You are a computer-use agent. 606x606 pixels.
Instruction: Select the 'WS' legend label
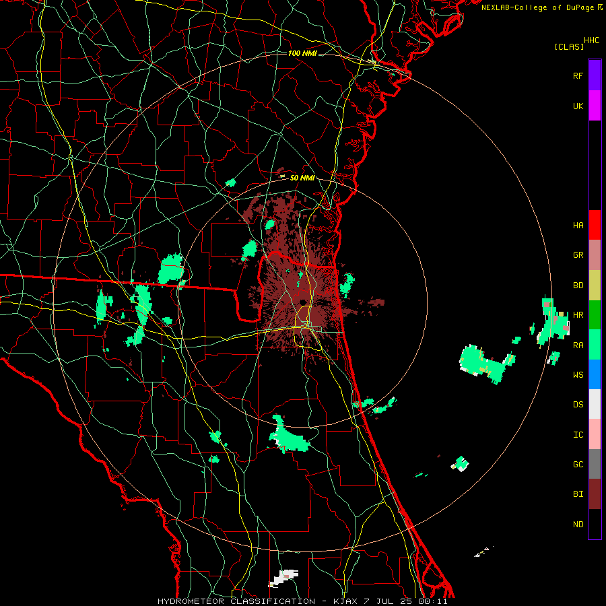(578, 375)
